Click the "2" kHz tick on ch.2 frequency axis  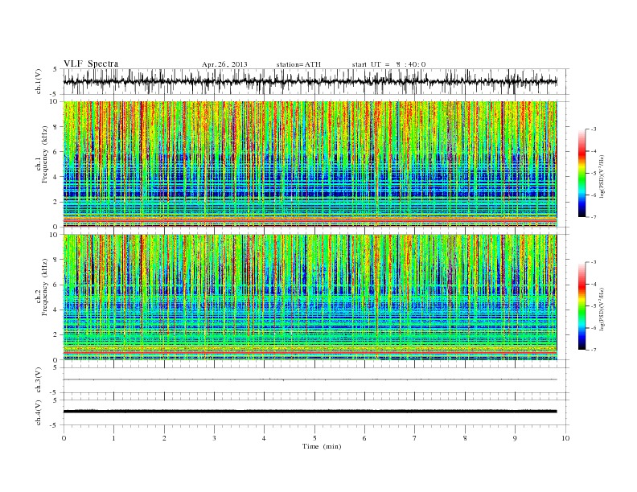coord(56,335)
